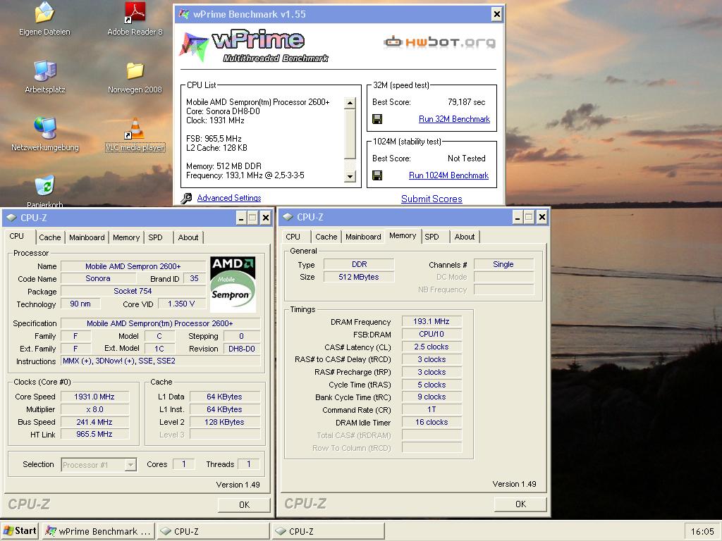Screen dimensions: 722x541
Task: Minimize the right CPU-Z window
Action: [x=518, y=217]
